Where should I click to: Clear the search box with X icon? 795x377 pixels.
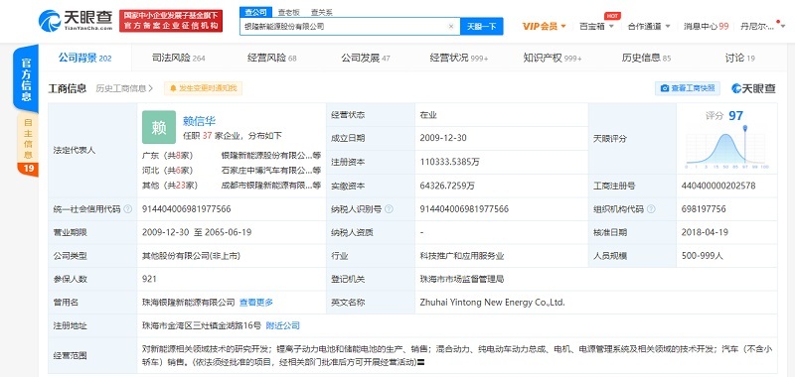coord(451,27)
